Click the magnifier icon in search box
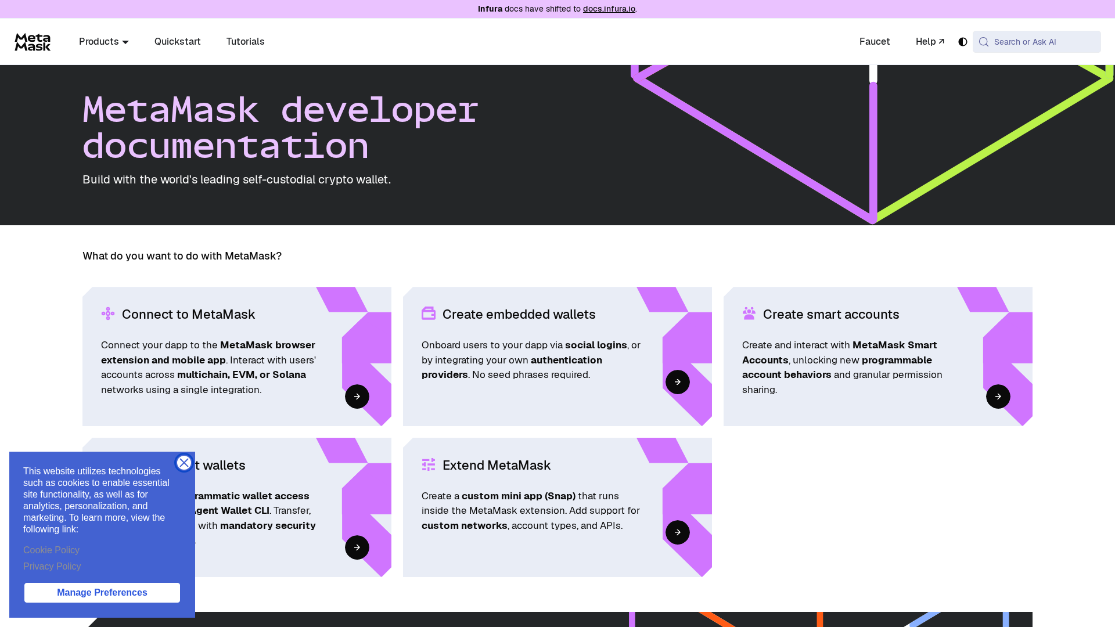The height and width of the screenshot is (627, 1115). point(984,42)
